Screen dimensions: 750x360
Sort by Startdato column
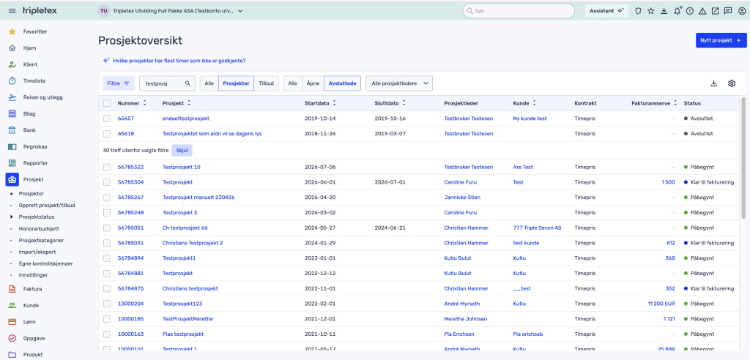pyautogui.click(x=334, y=103)
